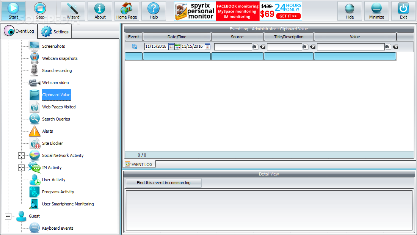Open the Alerts log entry
417x235 pixels.
click(47, 131)
